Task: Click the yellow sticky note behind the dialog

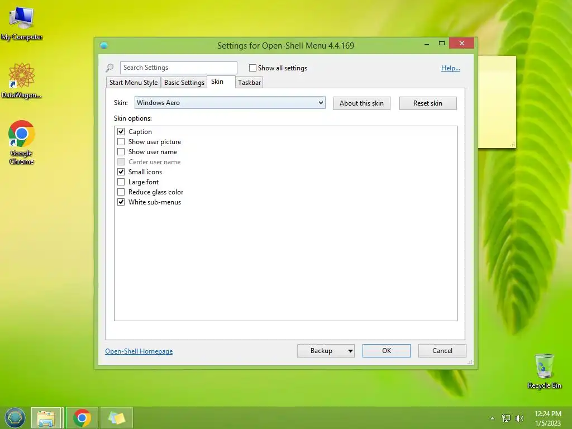Action: coord(497,102)
